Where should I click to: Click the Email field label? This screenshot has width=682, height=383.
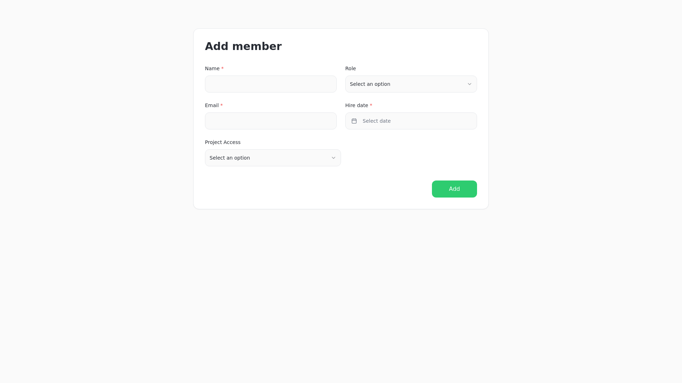[x=212, y=105]
